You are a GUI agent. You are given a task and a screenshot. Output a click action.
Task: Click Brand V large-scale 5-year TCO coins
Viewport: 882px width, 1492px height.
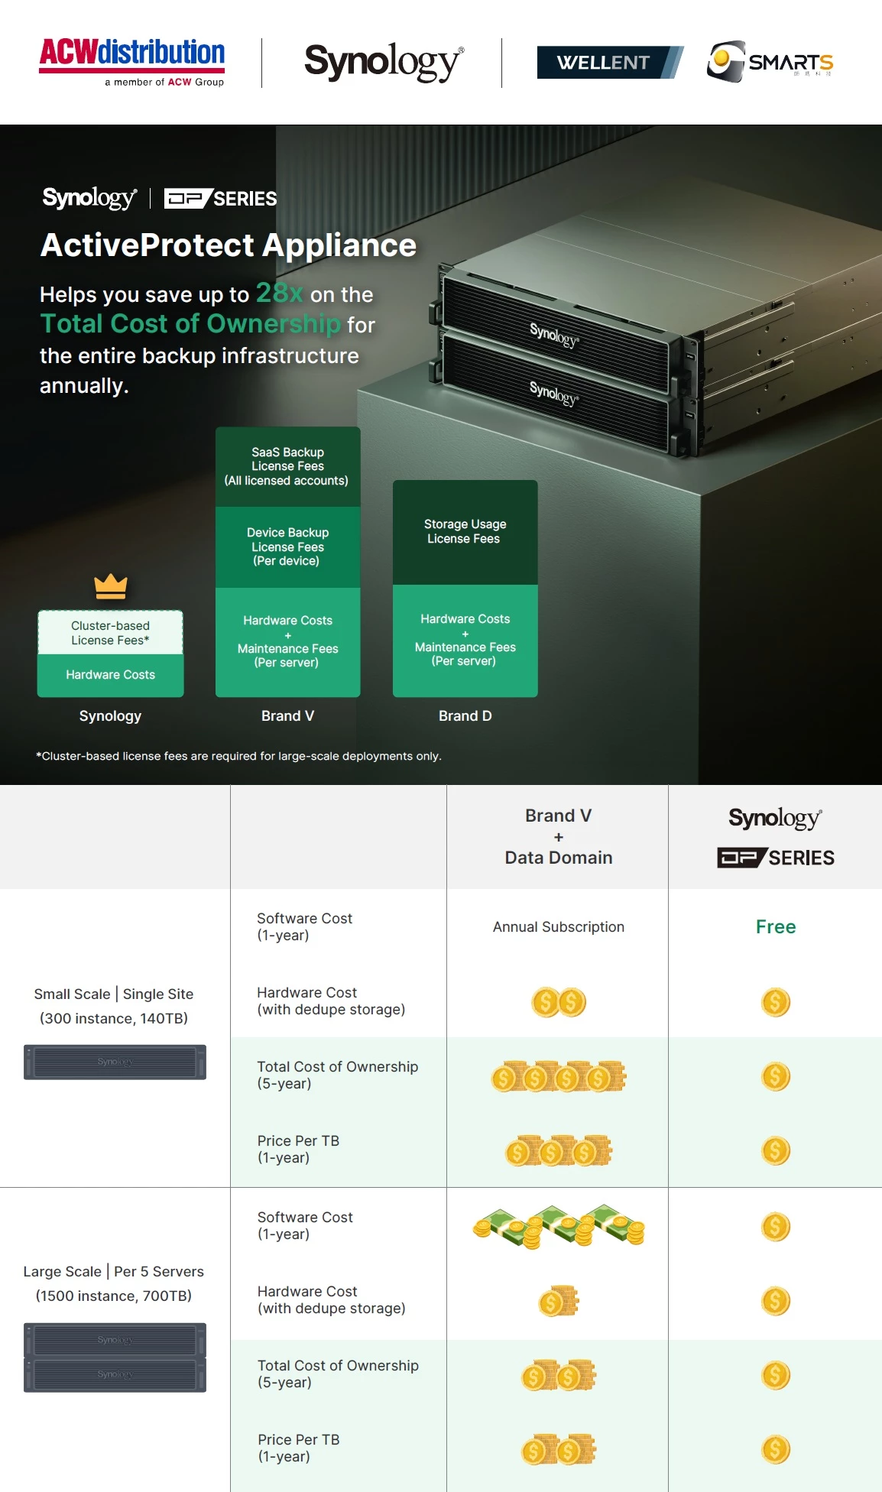click(559, 1375)
